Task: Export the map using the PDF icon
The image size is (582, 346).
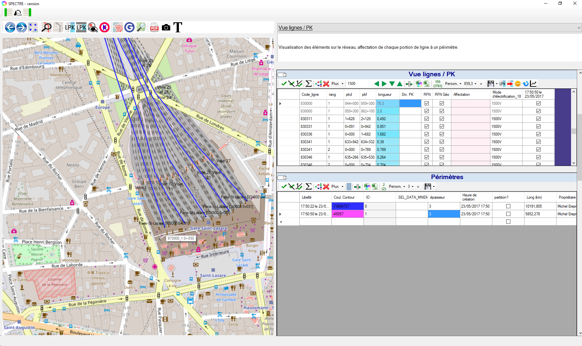Action: click(154, 28)
